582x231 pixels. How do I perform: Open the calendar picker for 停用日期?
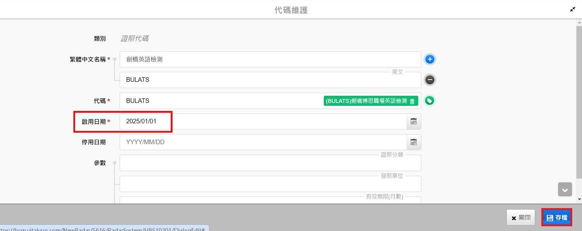coord(413,142)
